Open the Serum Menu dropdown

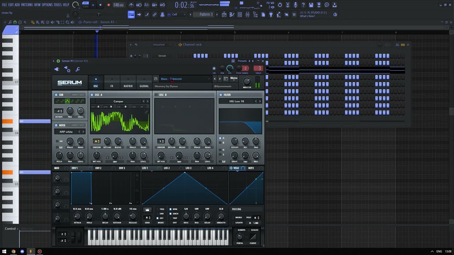pos(234,78)
